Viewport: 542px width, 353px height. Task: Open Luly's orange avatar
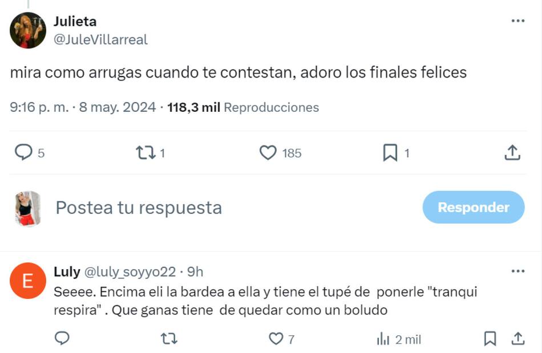pos(27,281)
